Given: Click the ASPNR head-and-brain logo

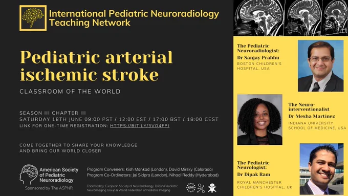Looking at the screenshot, I should click(x=29, y=175).
